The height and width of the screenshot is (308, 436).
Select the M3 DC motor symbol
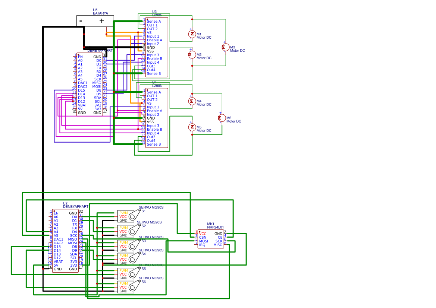click(226, 47)
